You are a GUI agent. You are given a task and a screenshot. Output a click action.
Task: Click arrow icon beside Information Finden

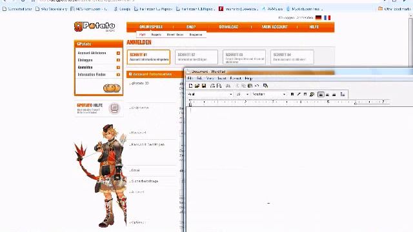click(x=118, y=75)
